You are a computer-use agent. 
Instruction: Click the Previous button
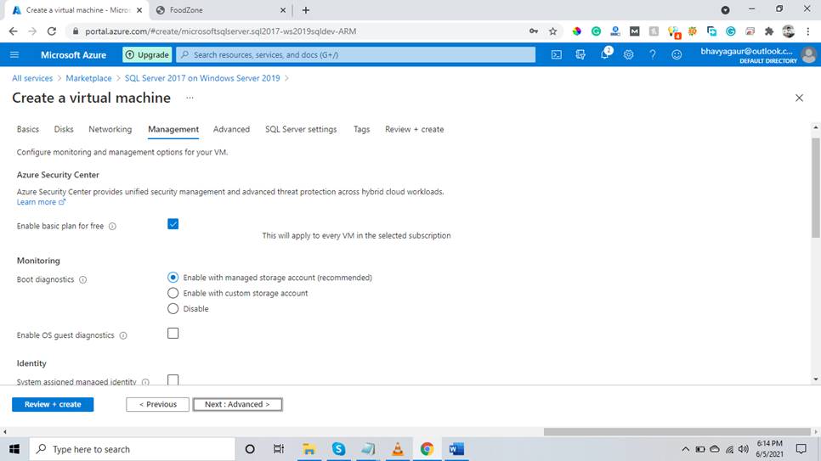157,404
